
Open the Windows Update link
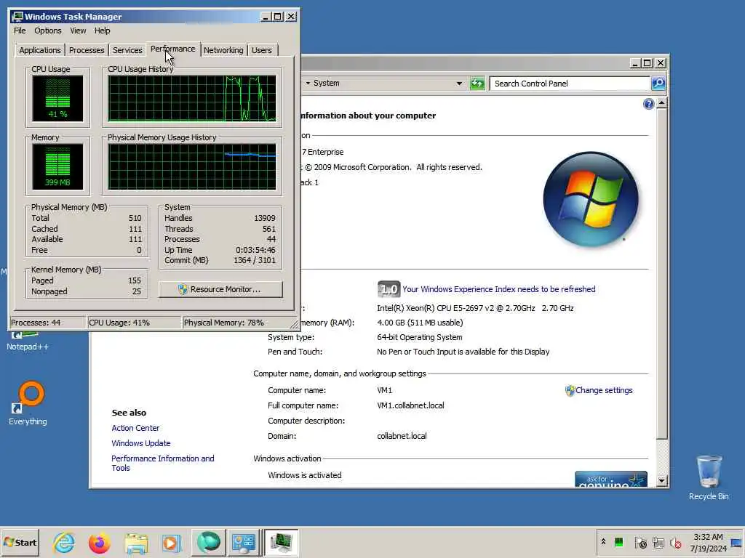tap(140, 442)
